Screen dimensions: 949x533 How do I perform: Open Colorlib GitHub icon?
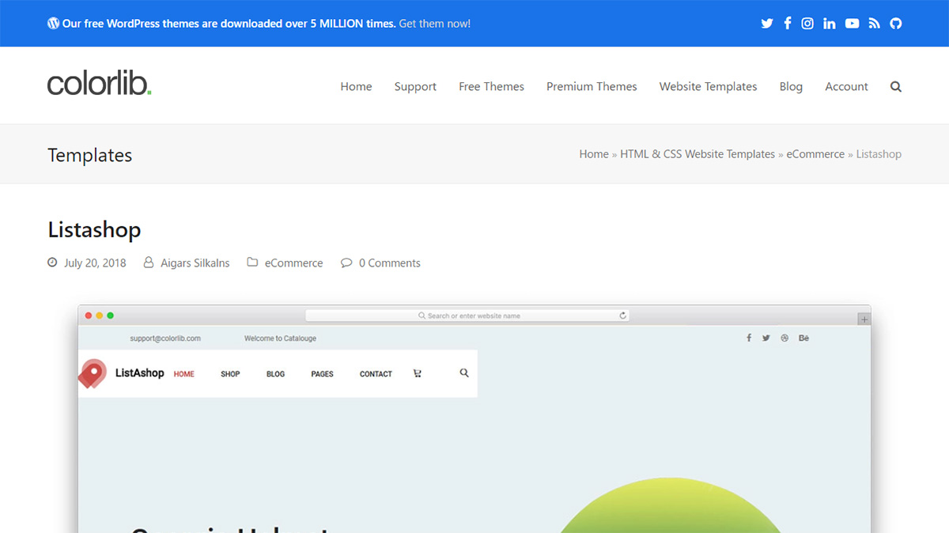click(x=895, y=24)
